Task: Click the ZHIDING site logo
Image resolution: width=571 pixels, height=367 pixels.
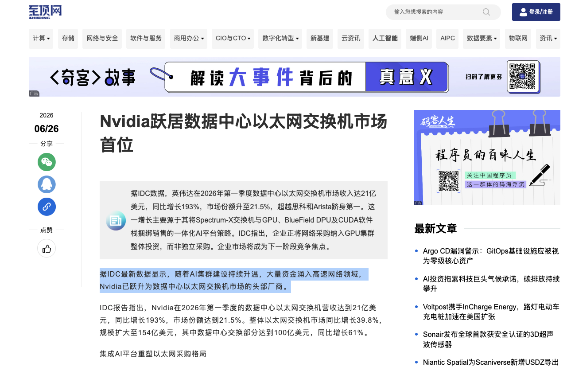Action: tap(45, 12)
